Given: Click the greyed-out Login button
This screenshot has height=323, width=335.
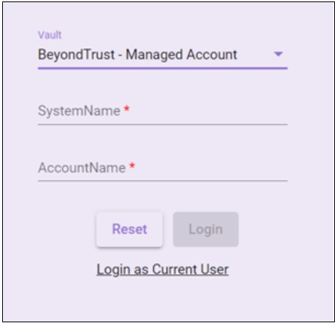Looking at the screenshot, I should point(206,229).
